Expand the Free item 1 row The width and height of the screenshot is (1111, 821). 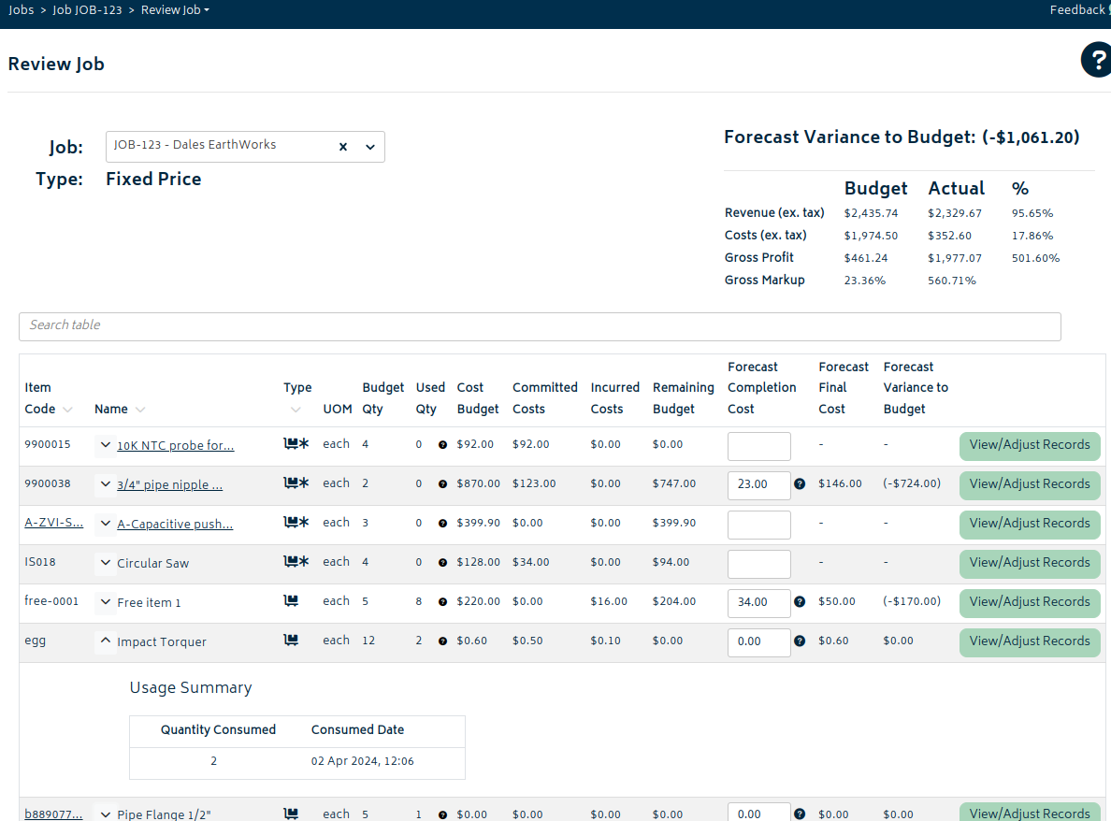click(104, 602)
